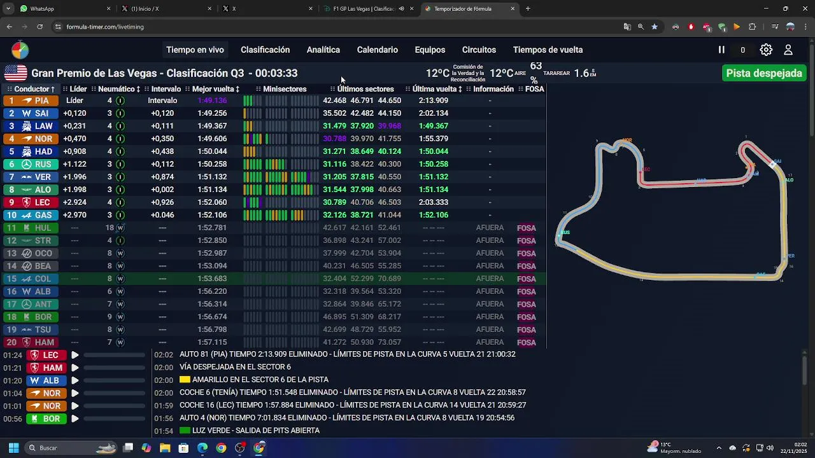
Task: Play the LEC team radio at 01:24
Action: [x=74, y=355]
